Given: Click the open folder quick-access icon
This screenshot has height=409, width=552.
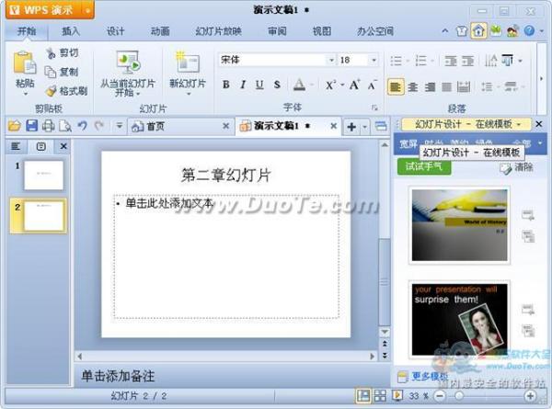Looking at the screenshot, I should pyautogui.click(x=15, y=126).
